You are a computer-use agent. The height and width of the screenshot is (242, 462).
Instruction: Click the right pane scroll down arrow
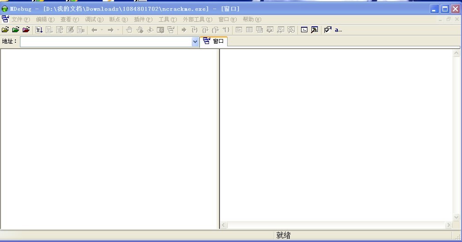[456, 217]
